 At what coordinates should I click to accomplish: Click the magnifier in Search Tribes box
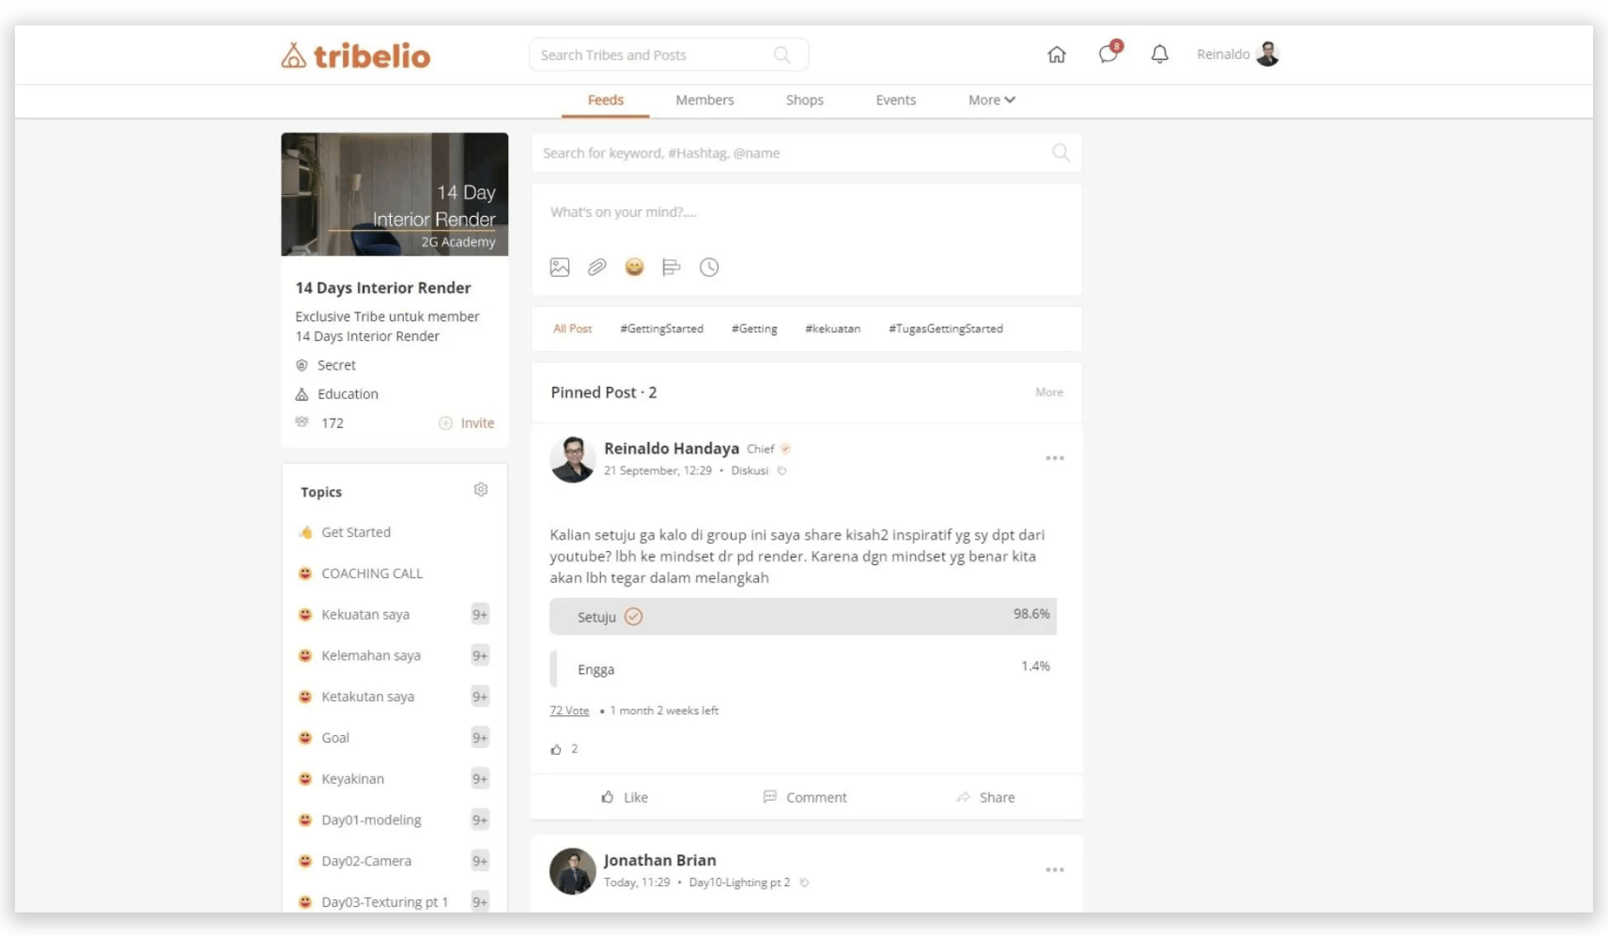coord(781,55)
